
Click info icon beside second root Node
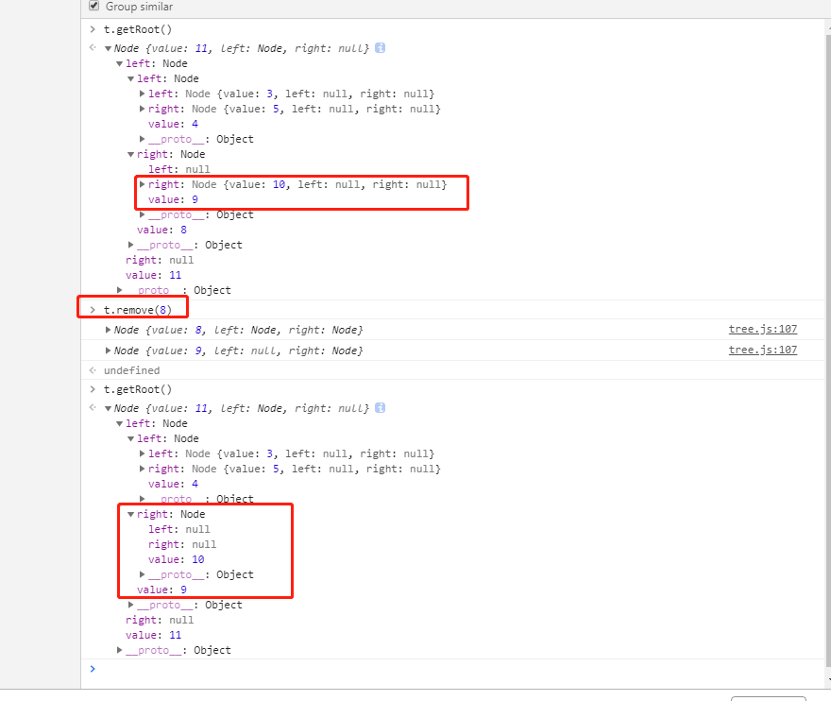(x=380, y=408)
